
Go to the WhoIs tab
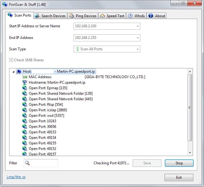[x=136, y=16]
